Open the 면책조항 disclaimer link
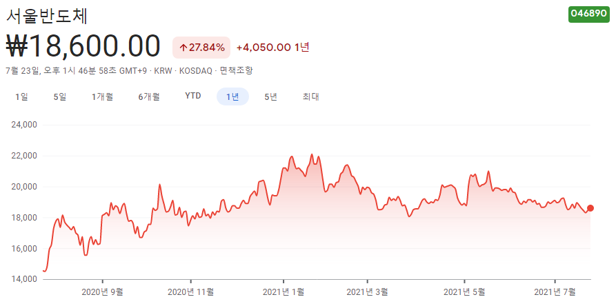The width and height of the screenshot is (616, 306). tap(236, 71)
